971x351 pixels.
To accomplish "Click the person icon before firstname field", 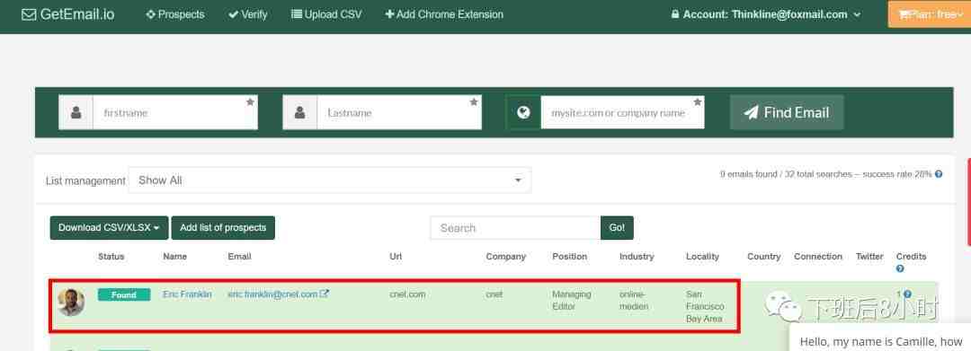I will (76, 112).
